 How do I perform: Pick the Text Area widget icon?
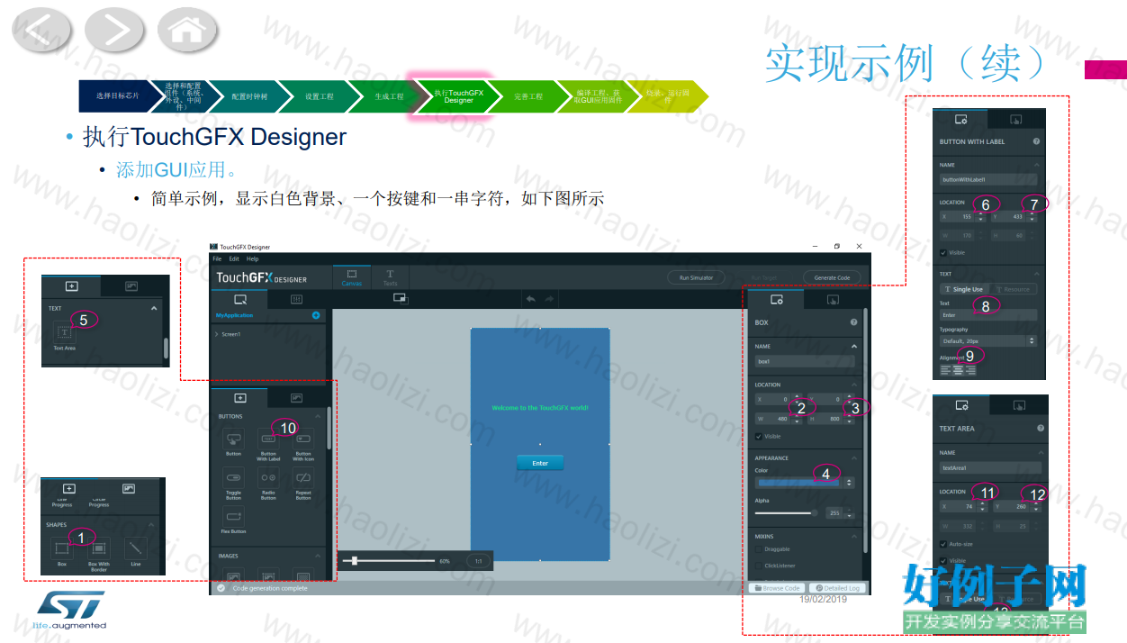(64, 332)
